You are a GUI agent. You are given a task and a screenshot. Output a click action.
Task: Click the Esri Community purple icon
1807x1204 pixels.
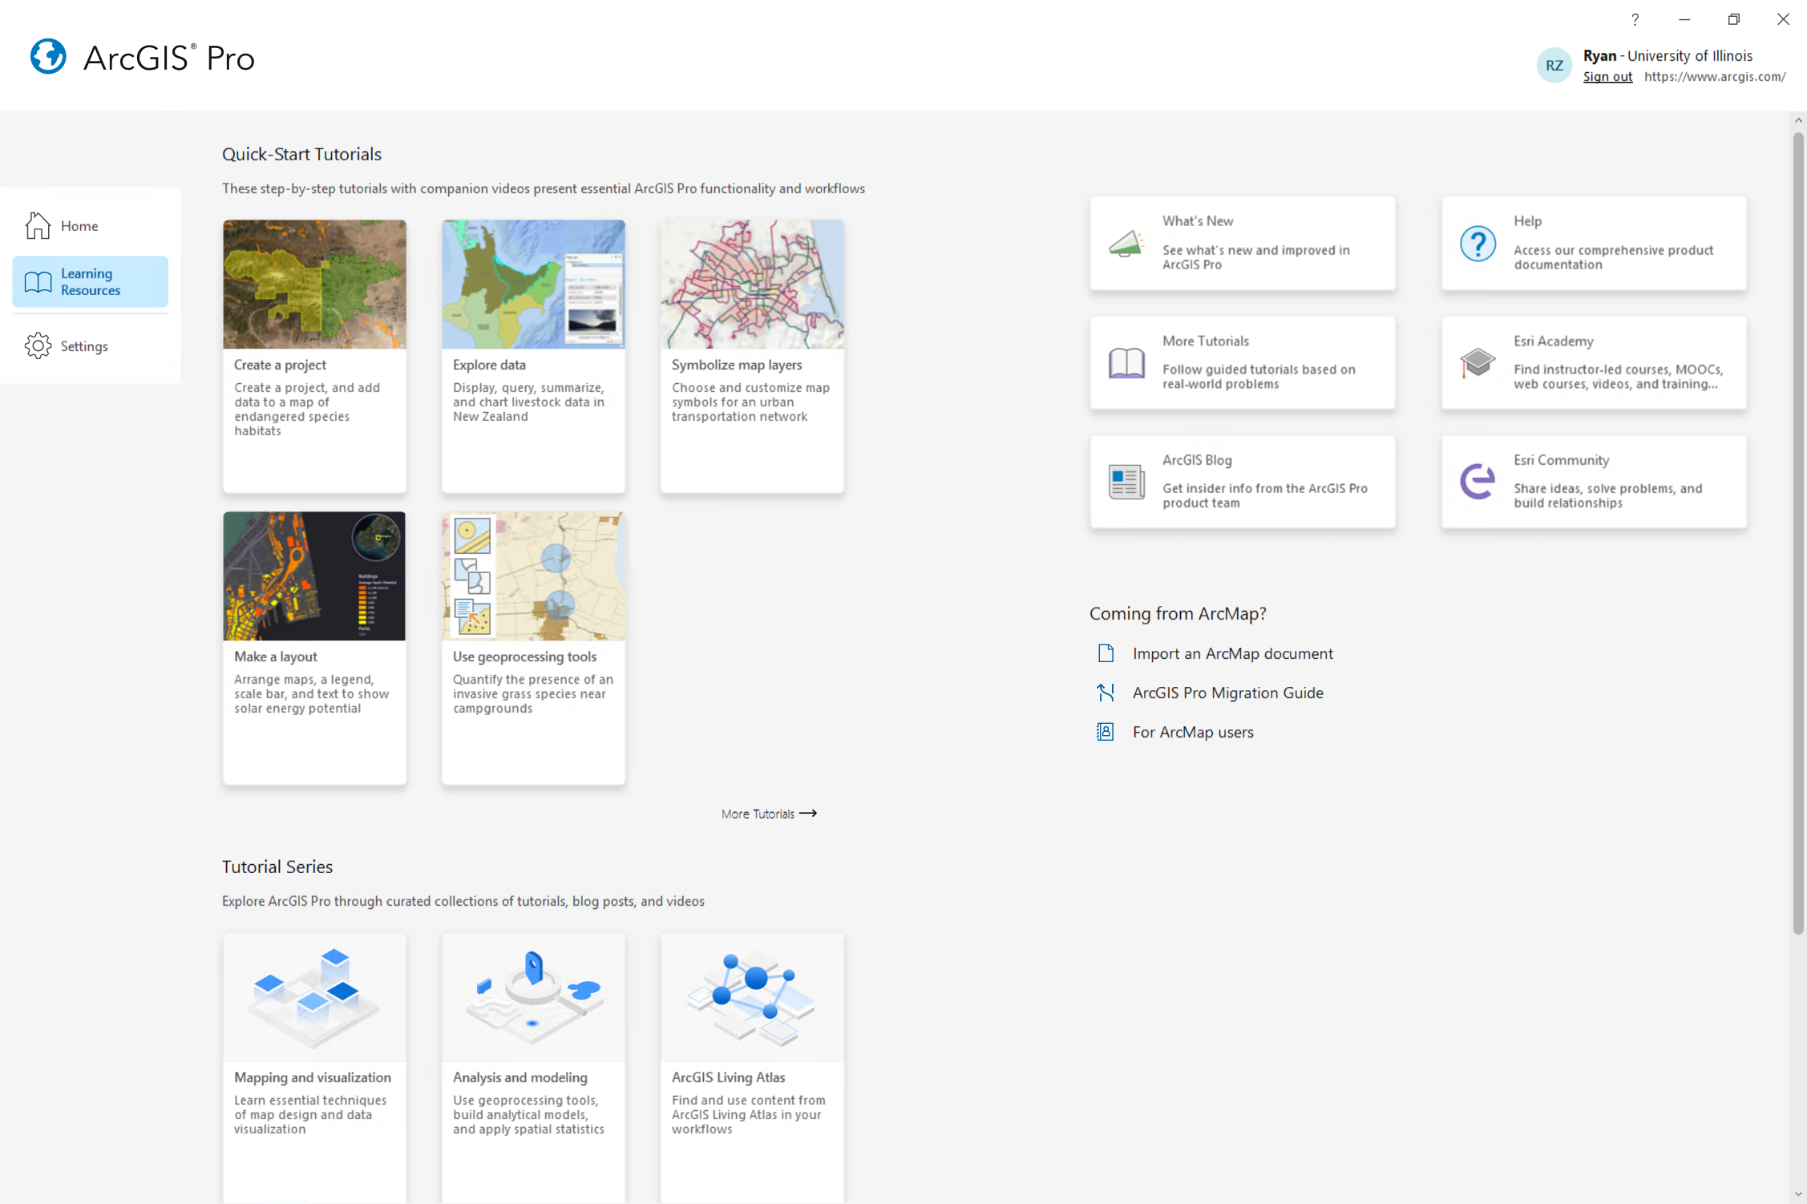(1478, 482)
